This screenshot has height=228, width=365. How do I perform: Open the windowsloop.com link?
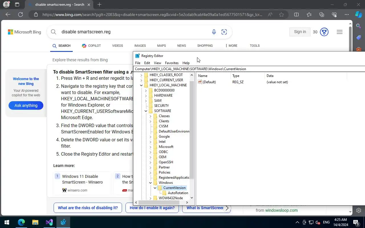coord(281,210)
